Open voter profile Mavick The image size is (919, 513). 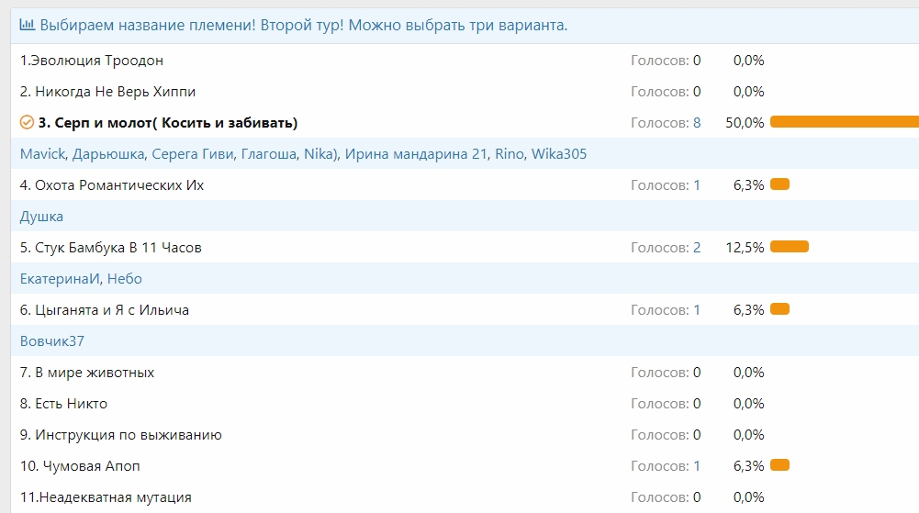pyautogui.click(x=42, y=154)
